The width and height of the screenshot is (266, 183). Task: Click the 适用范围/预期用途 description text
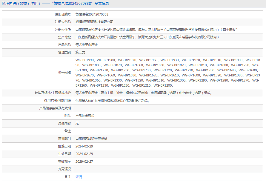(113, 101)
